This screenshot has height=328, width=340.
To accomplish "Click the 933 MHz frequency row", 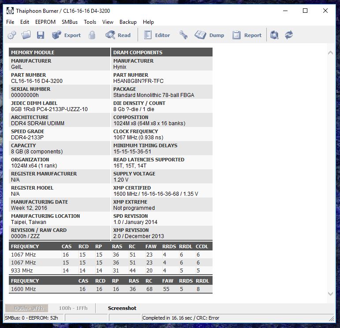I will [111, 271].
